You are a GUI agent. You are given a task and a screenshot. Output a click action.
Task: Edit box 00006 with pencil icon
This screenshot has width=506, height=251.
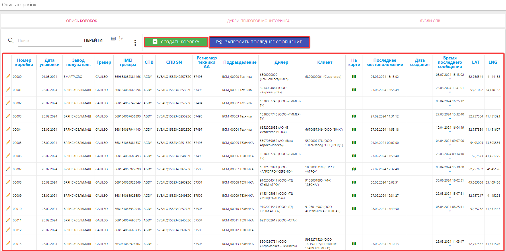[x=8, y=156]
